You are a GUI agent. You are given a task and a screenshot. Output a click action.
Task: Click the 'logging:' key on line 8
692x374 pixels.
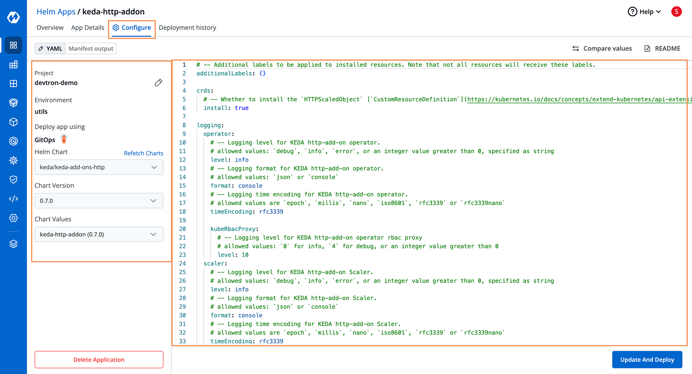point(210,125)
